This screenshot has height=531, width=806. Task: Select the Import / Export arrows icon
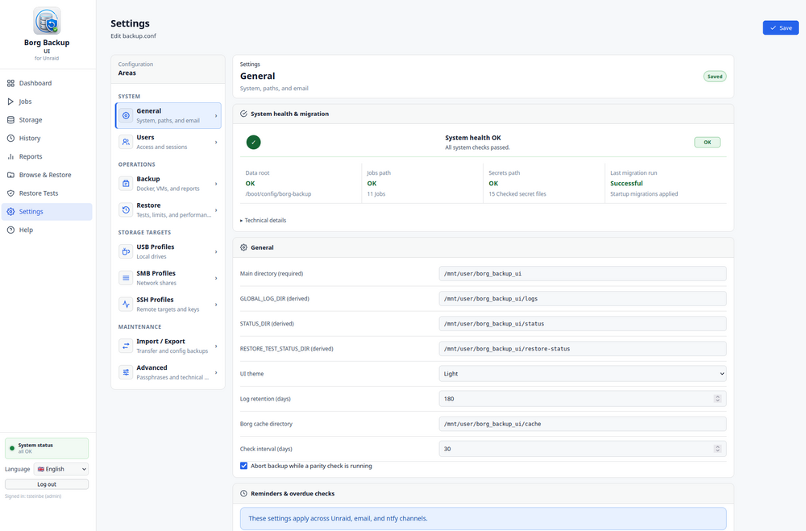pos(126,346)
